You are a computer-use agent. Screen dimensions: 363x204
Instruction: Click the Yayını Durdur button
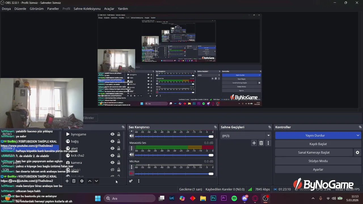pos(315,135)
